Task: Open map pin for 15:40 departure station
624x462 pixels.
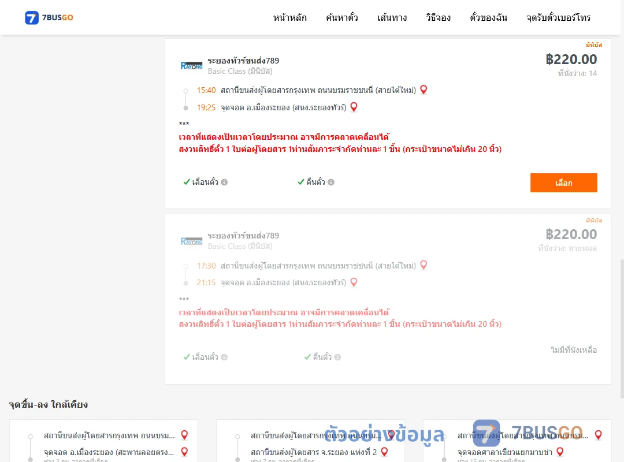Action: click(x=424, y=90)
